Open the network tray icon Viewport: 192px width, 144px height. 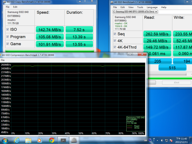[x=166, y=140]
